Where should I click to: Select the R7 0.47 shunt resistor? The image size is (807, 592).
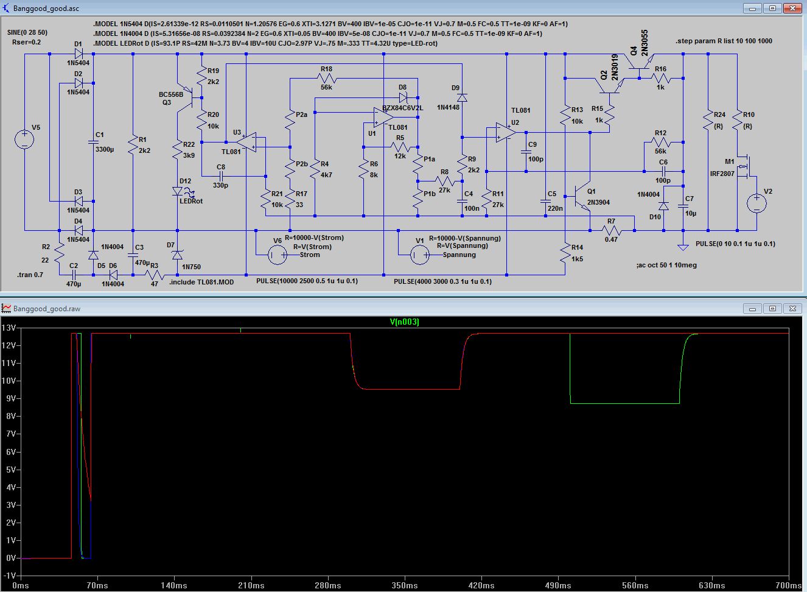pos(612,230)
